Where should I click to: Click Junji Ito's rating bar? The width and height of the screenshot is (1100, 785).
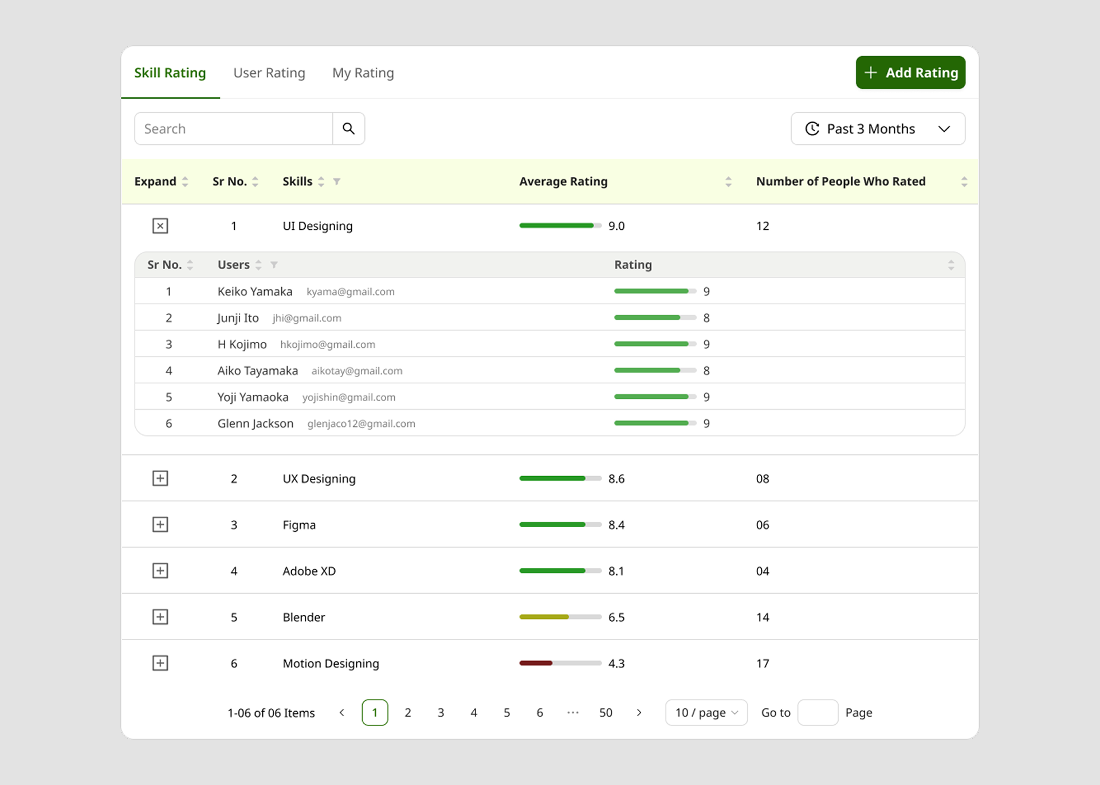pyautogui.click(x=655, y=317)
